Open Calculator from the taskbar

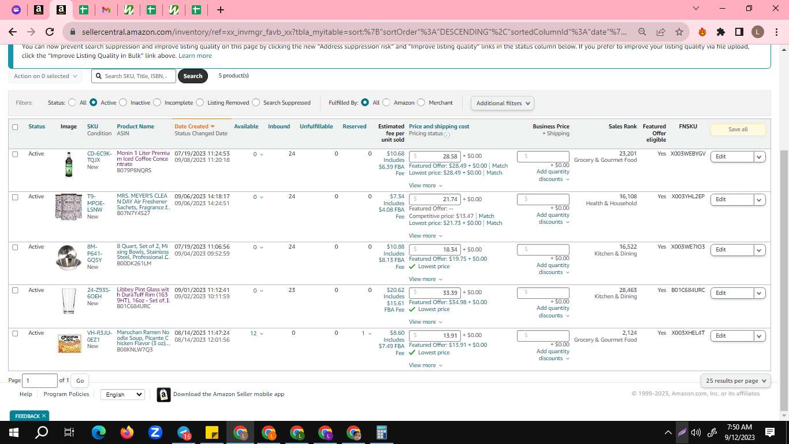point(382,432)
